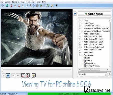Open the Tools menu

(x=28, y=2)
